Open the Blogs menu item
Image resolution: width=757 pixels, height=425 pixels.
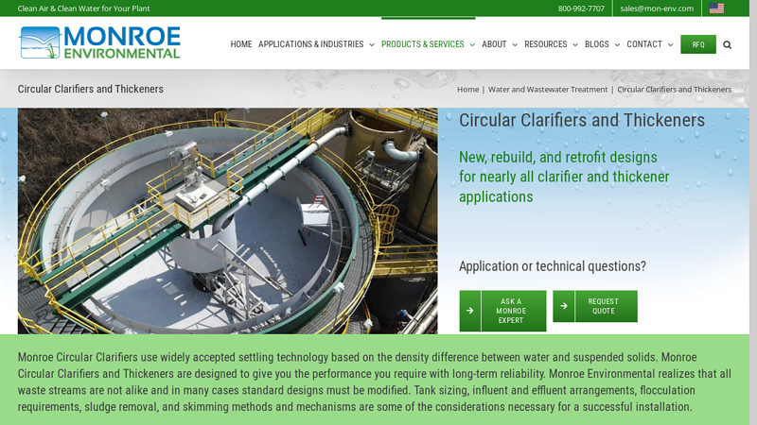coord(597,44)
